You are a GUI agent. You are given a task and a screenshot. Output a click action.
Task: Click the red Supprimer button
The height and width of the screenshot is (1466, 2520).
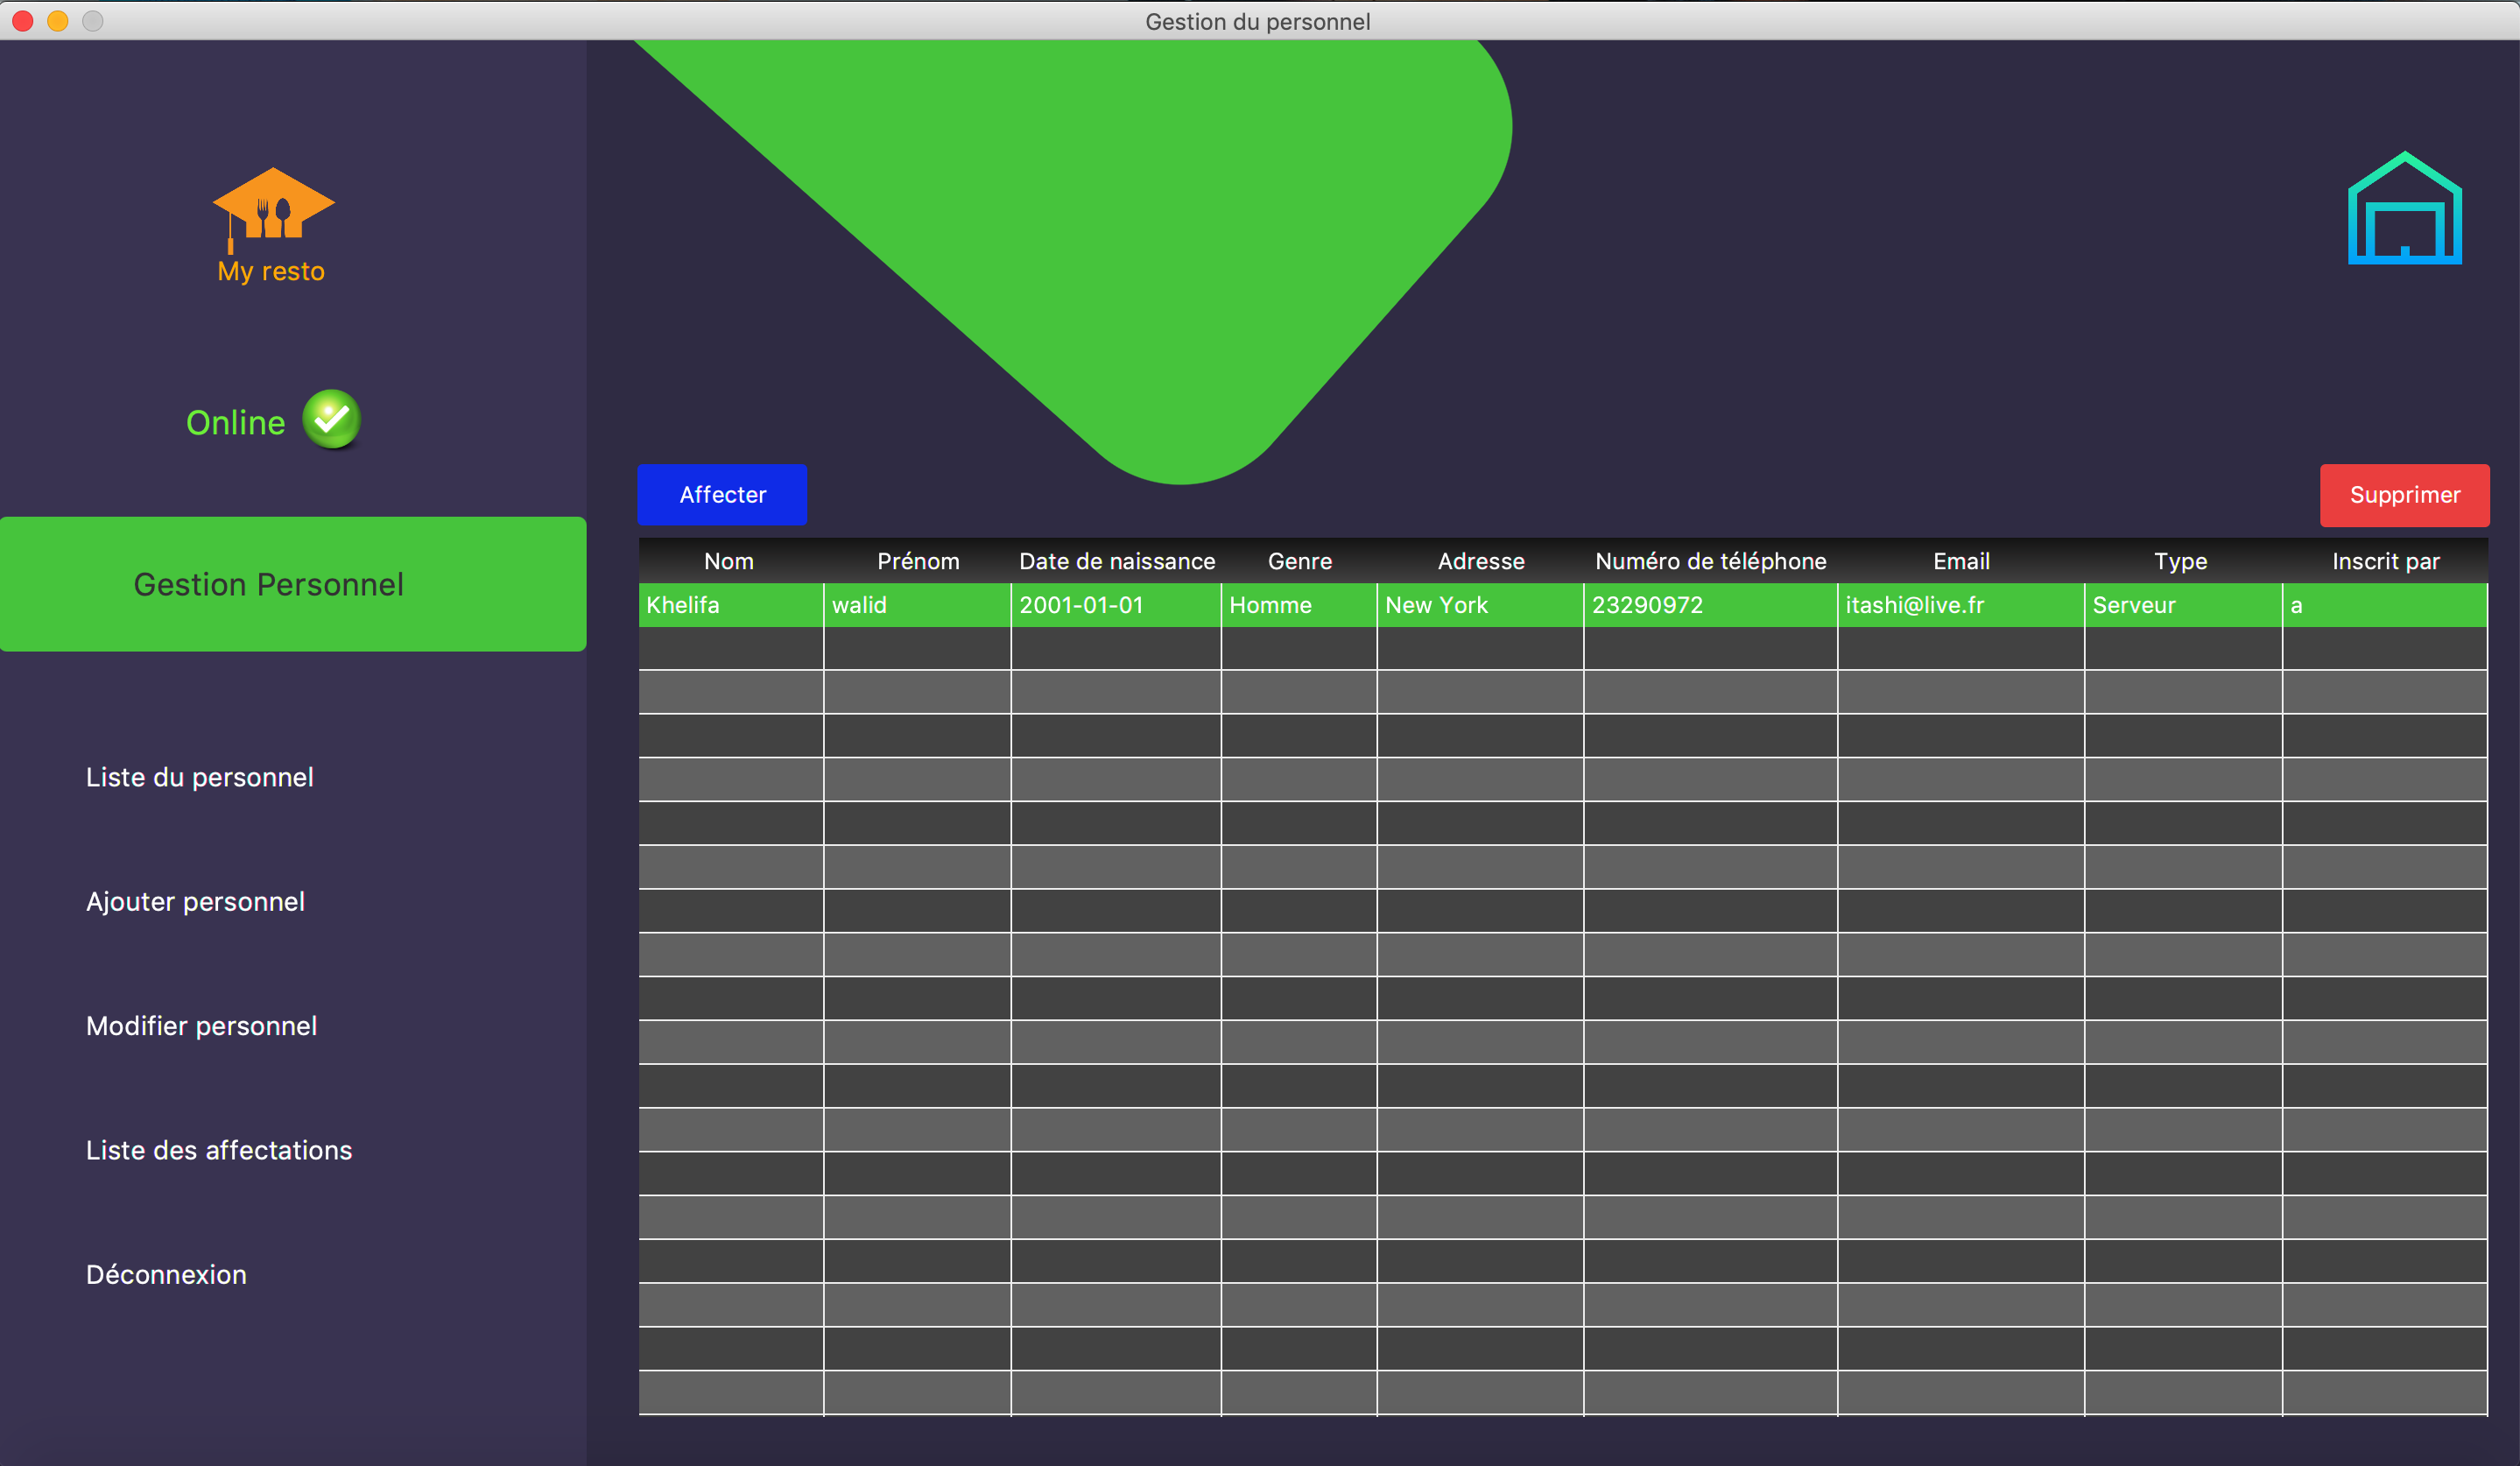point(2404,494)
